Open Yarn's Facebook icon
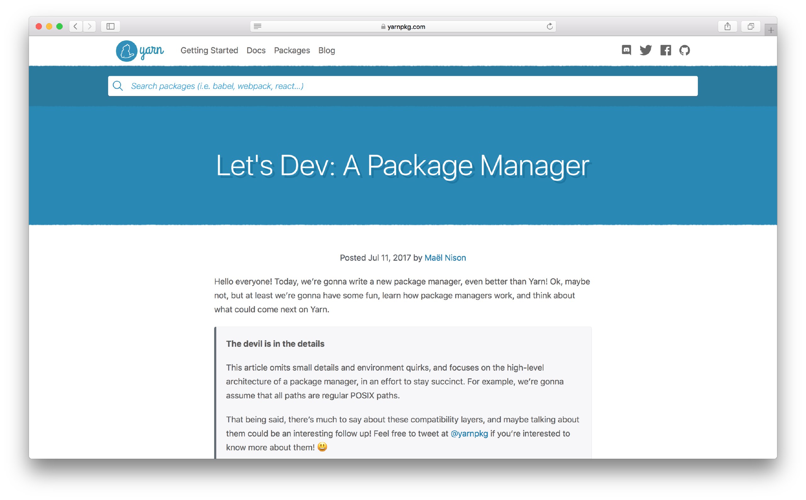Viewport: 806px width, 500px height. [x=665, y=50]
